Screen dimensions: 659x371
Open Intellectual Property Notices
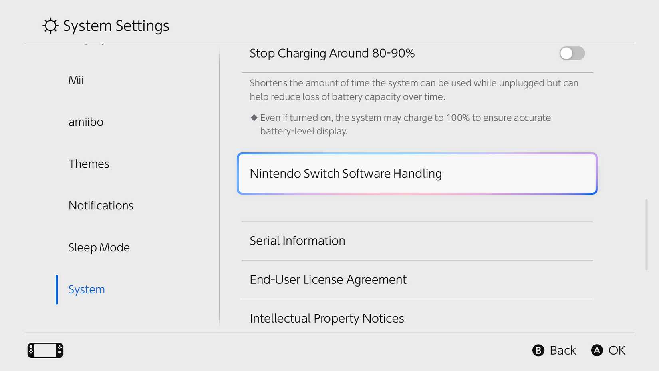326,318
